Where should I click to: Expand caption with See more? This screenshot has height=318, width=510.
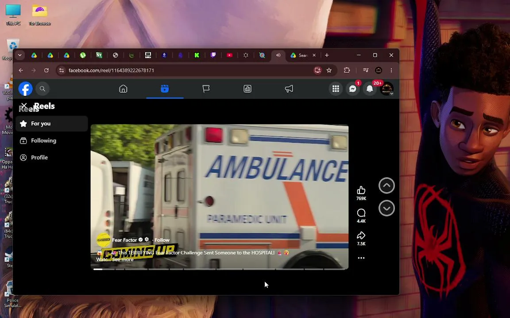coord(123,260)
